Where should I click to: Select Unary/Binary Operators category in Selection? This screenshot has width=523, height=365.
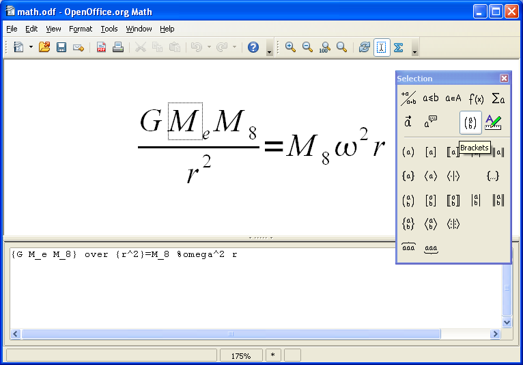coord(408,98)
